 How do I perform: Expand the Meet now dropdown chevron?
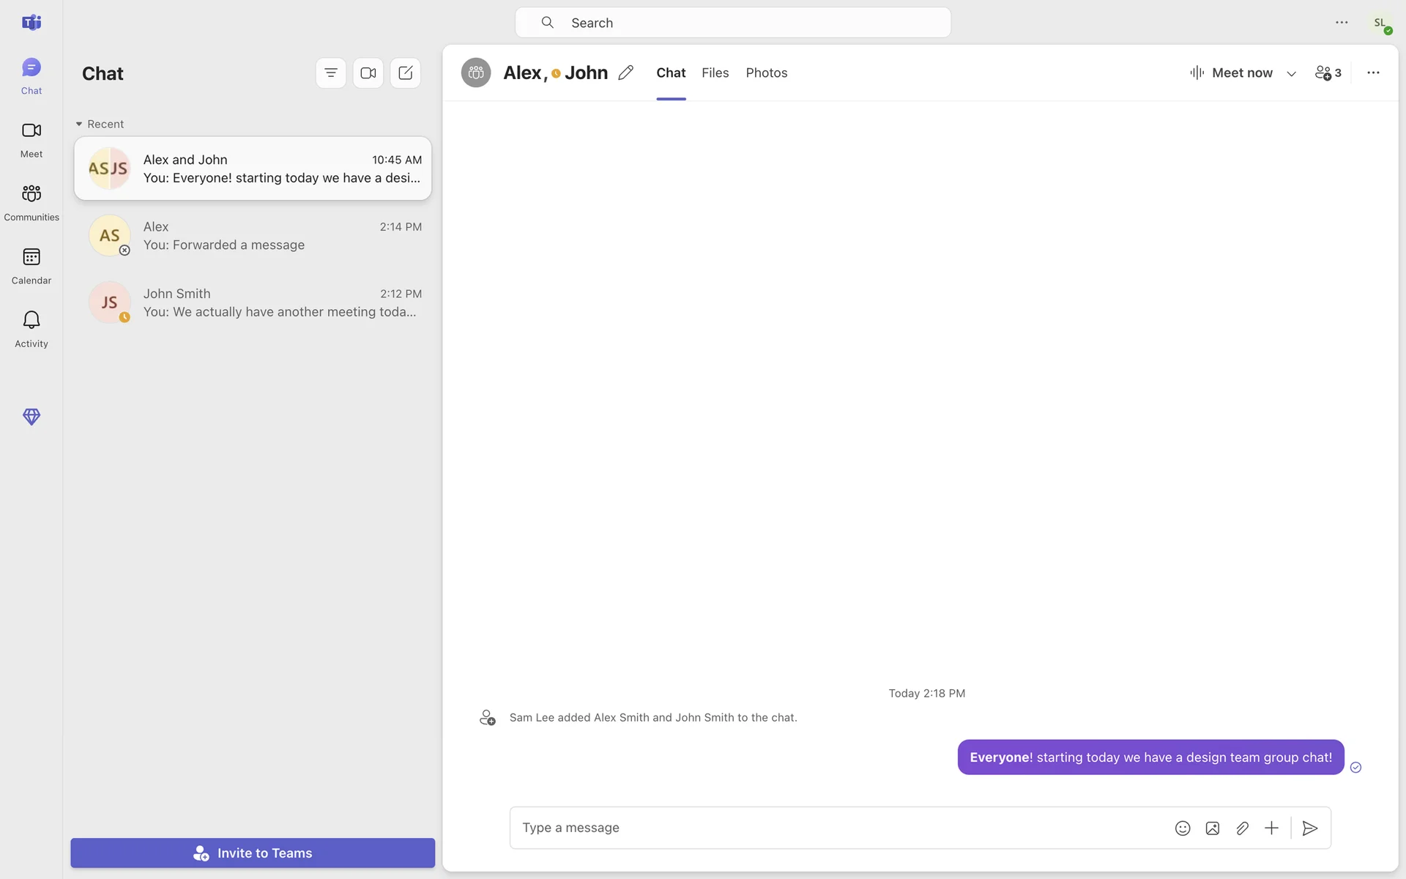[x=1291, y=73]
